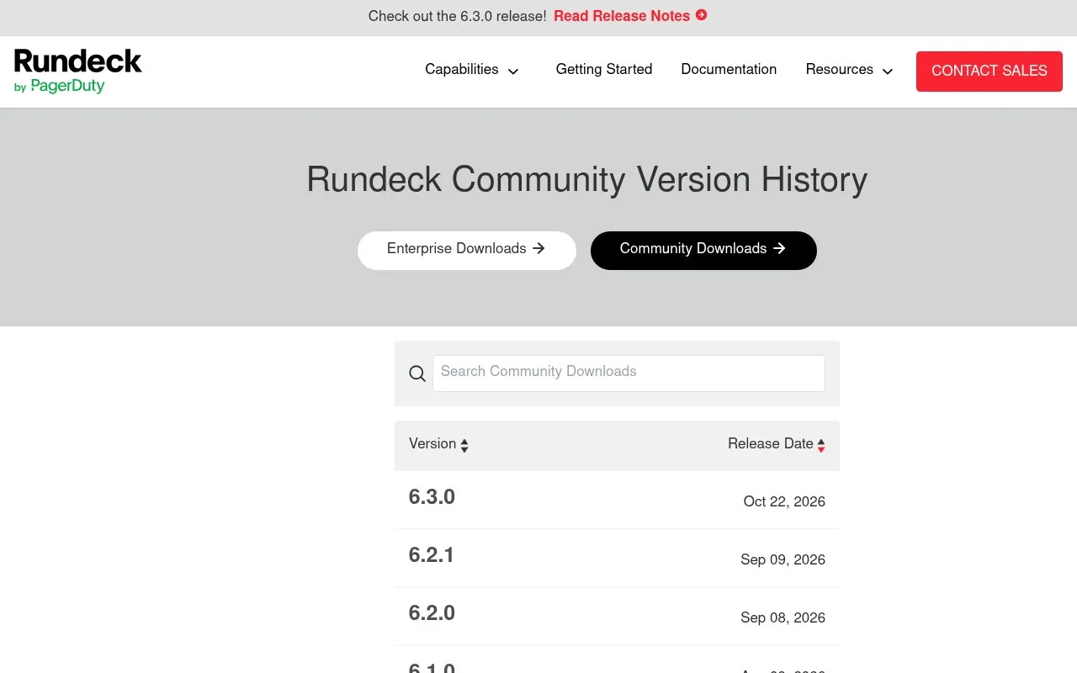
Task: Click the Rundeck by PagerDuty logo
Action: click(77, 72)
